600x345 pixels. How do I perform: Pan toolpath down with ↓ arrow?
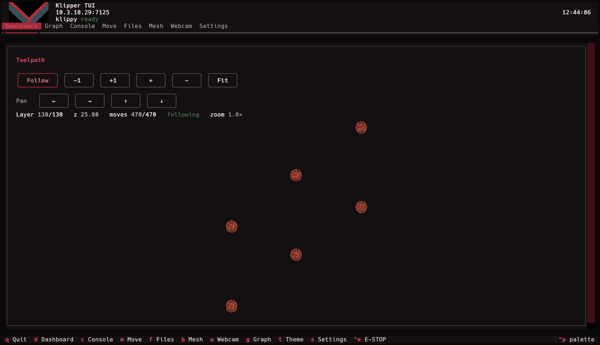162,101
